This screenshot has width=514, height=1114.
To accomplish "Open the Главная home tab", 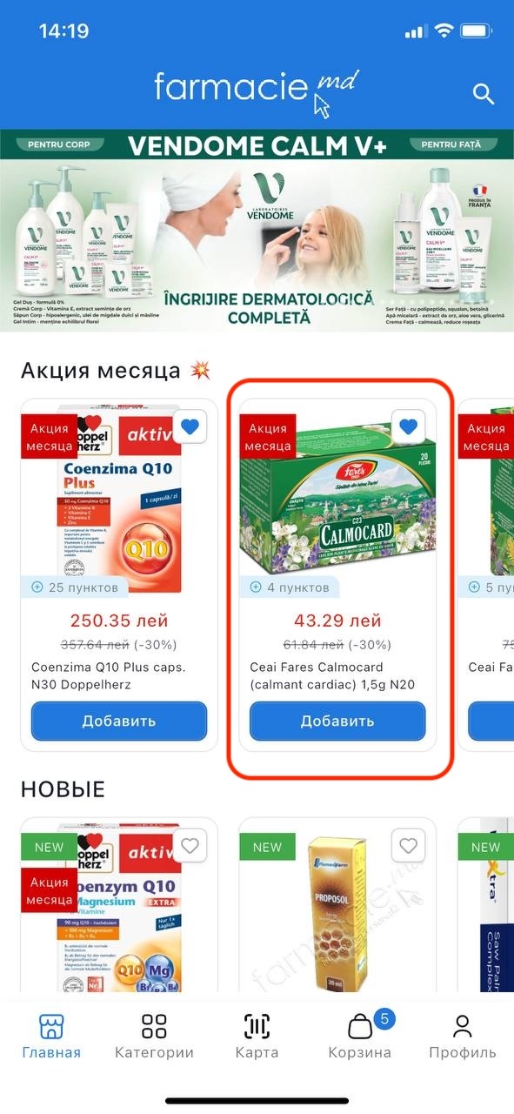I will tap(51, 1036).
